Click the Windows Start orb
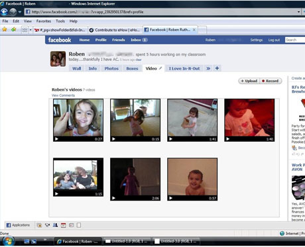This screenshot has width=305, height=247. 8,241
